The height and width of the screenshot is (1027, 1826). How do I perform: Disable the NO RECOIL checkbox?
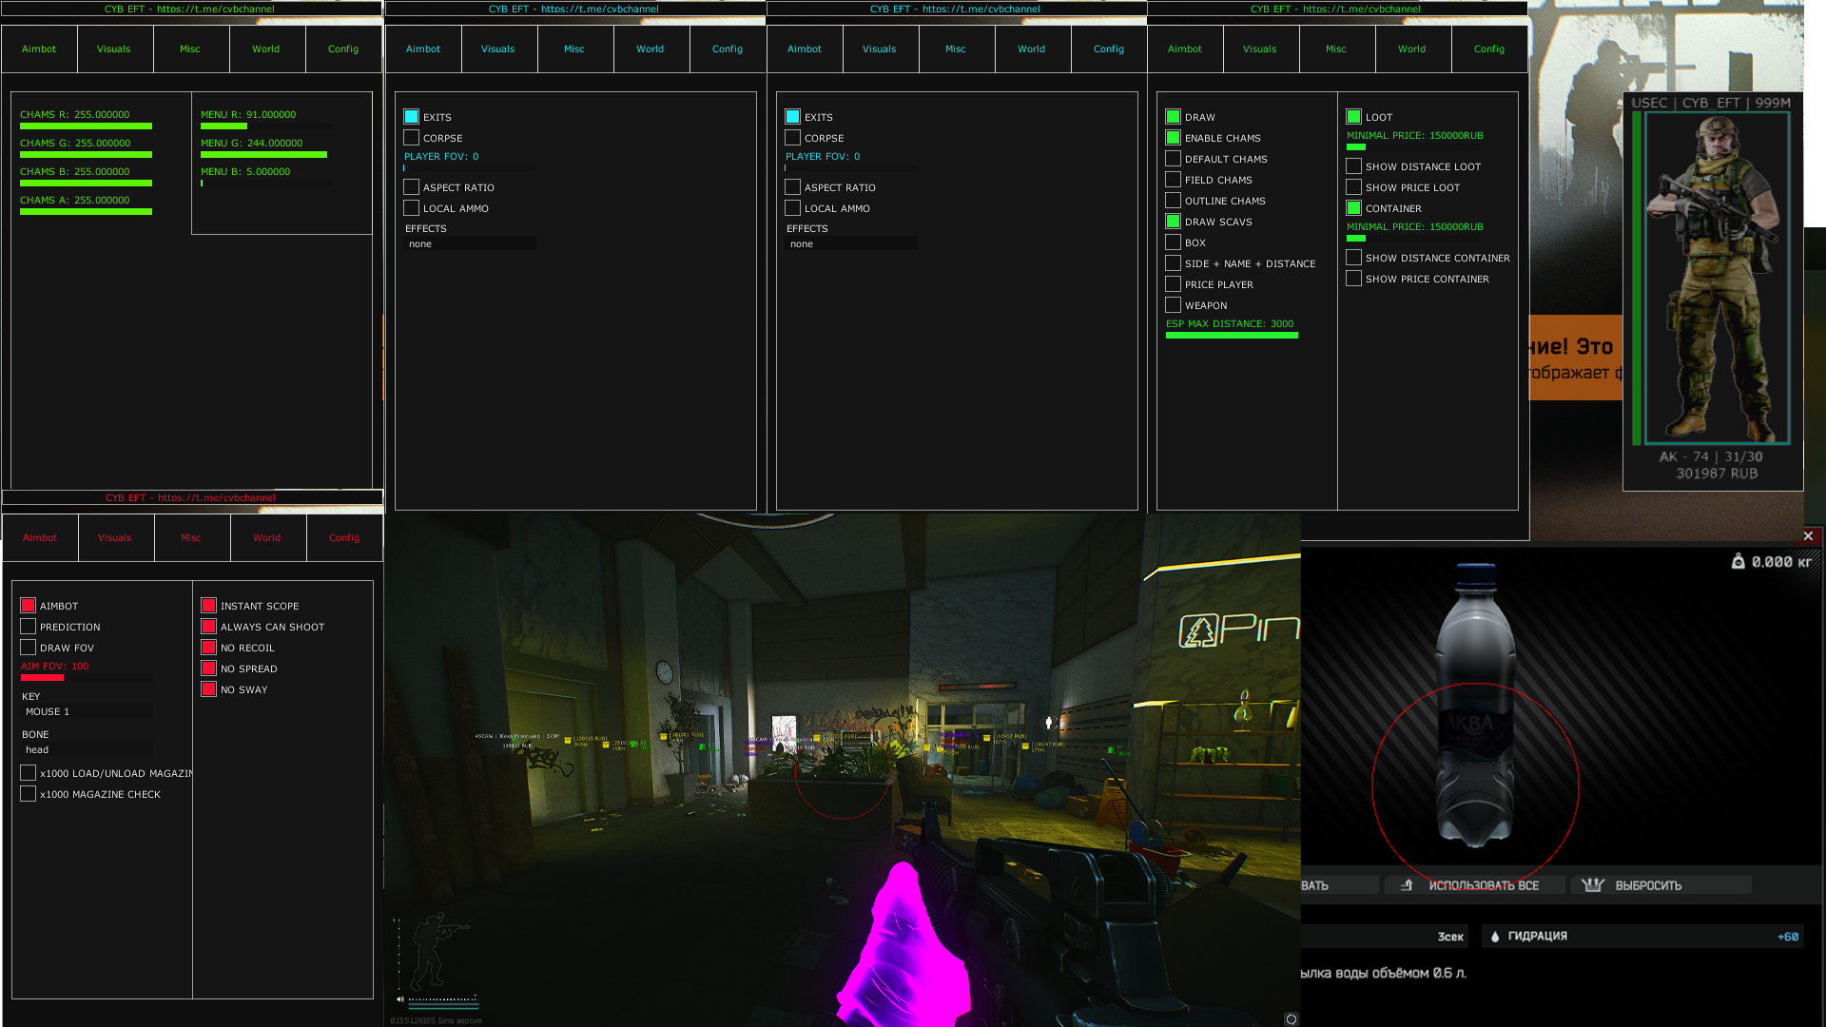pyautogui.click(x=209, y=648)
